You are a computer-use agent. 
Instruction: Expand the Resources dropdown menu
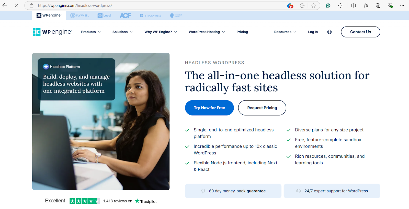click(x=285, y=32)
